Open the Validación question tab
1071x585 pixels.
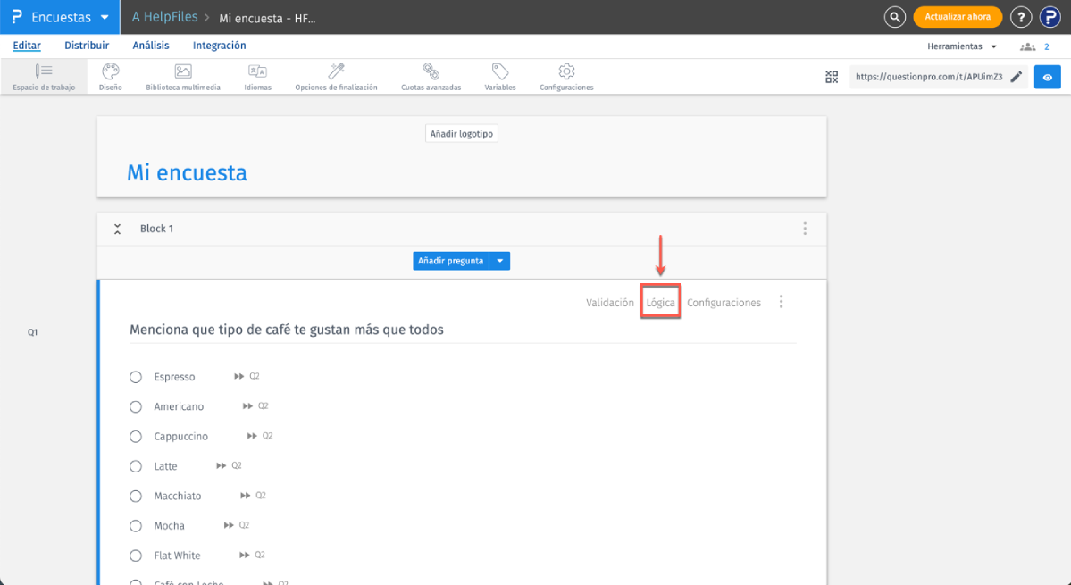click(610, 303)
